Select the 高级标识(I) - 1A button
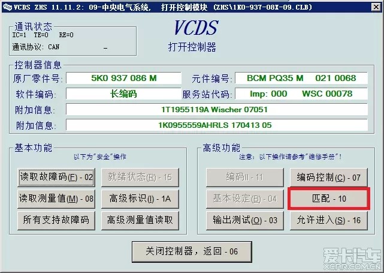 click(140, 199)
